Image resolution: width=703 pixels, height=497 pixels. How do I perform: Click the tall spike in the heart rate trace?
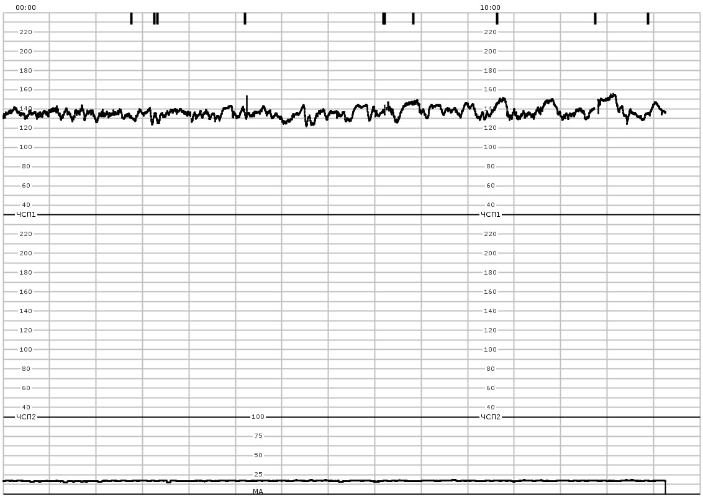[x=247, y=106]
